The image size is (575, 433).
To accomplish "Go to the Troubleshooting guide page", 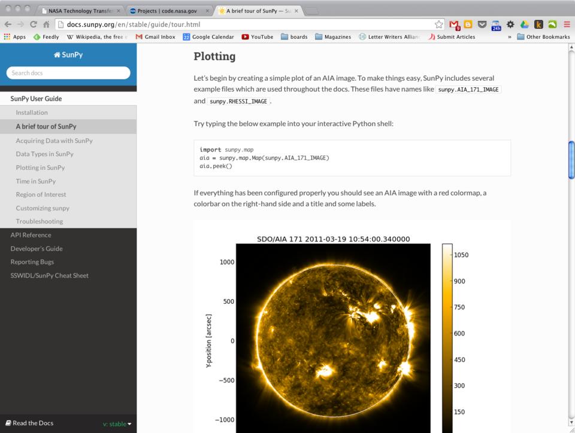I will coord(39,221).
